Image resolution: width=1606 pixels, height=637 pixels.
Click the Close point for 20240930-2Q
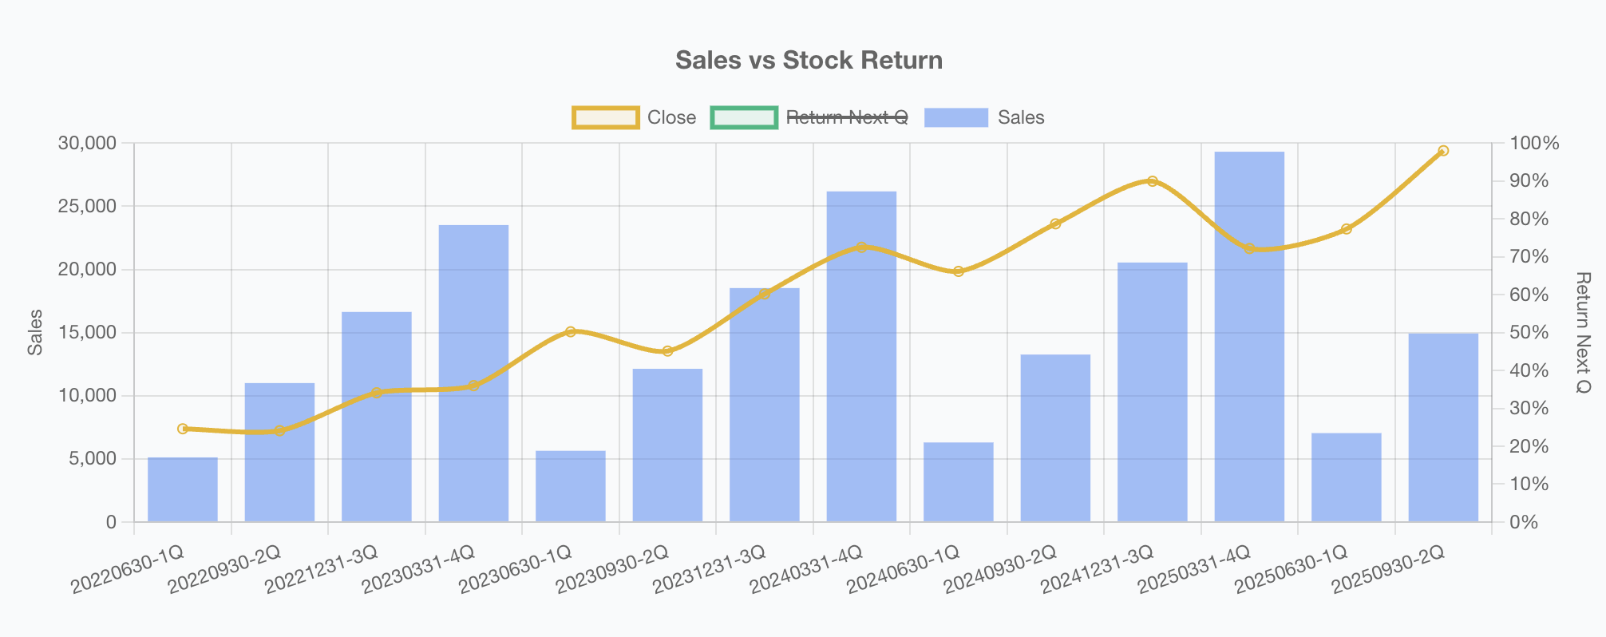pyautogui.click(x=1055, y=224)
